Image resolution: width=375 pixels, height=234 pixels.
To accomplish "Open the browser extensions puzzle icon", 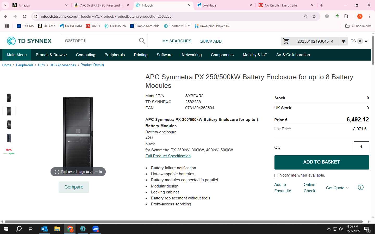I will tap(346, 16).
